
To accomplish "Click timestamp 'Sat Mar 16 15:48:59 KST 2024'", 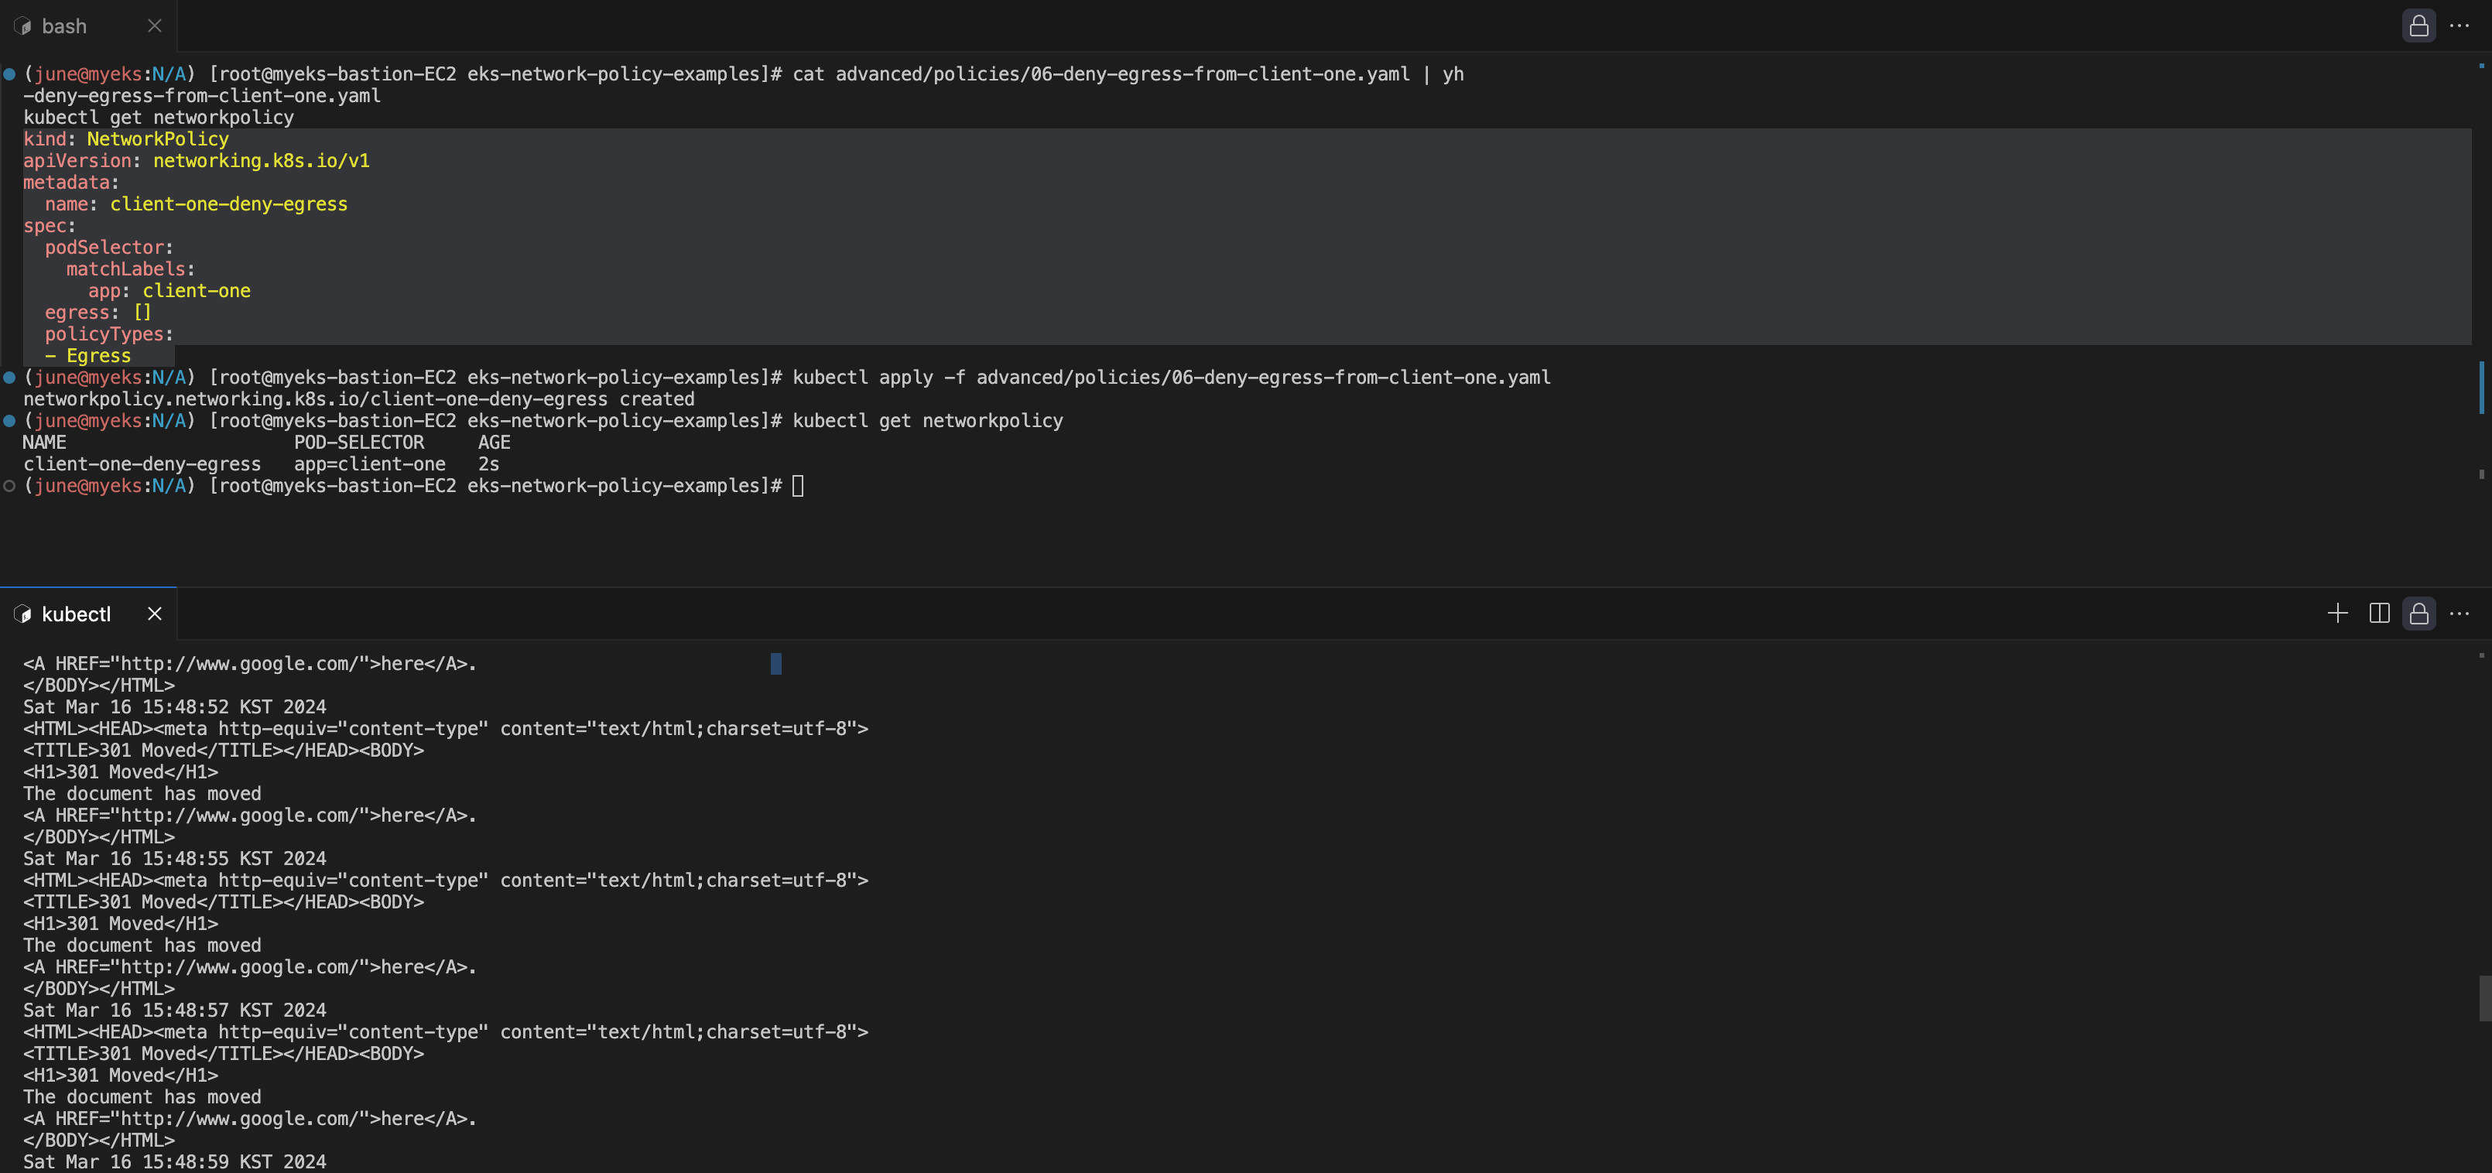I will coord(175,1161).
